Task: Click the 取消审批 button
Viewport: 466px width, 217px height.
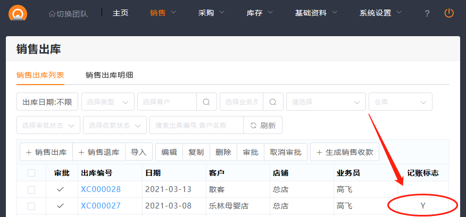Action: (x=285, y=152)
